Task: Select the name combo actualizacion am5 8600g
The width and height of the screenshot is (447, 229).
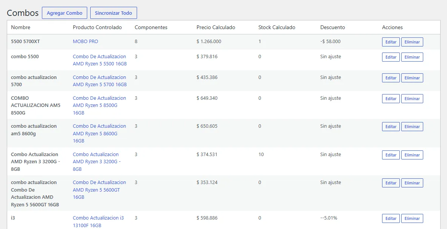Action: [34, 130]
